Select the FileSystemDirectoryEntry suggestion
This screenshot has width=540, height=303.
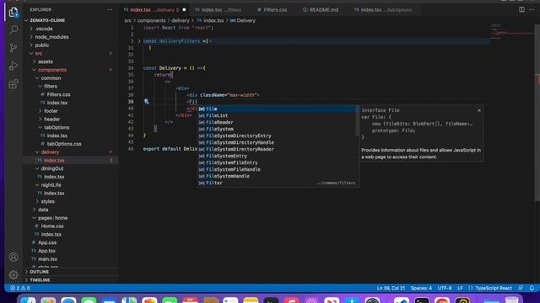(x=277, y=136)
